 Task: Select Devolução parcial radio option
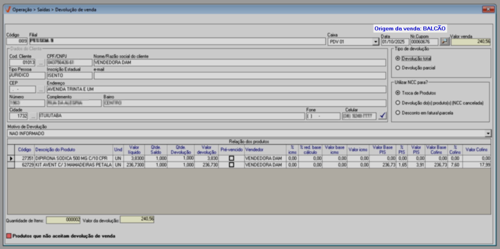tap(398, 68)
